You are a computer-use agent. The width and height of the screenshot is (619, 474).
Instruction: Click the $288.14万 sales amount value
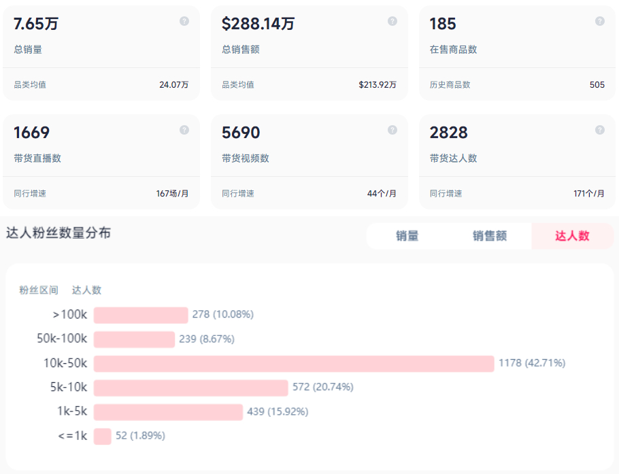(x=258, y=24)
